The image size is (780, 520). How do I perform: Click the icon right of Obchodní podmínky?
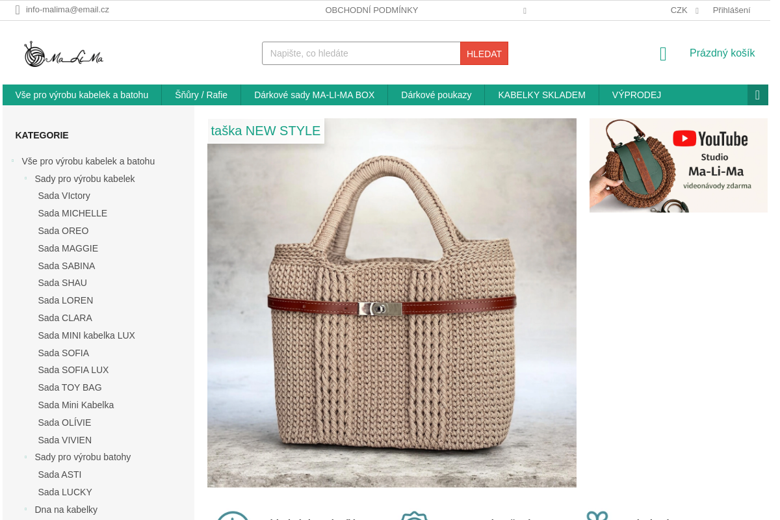(525, 10)
